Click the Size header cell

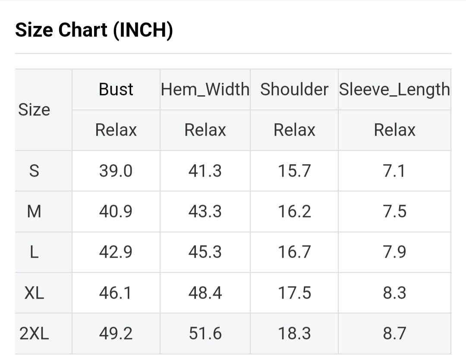(34, 110)
